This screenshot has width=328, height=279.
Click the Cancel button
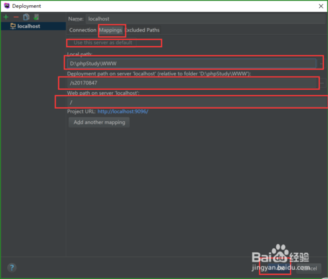coord(309,268)
